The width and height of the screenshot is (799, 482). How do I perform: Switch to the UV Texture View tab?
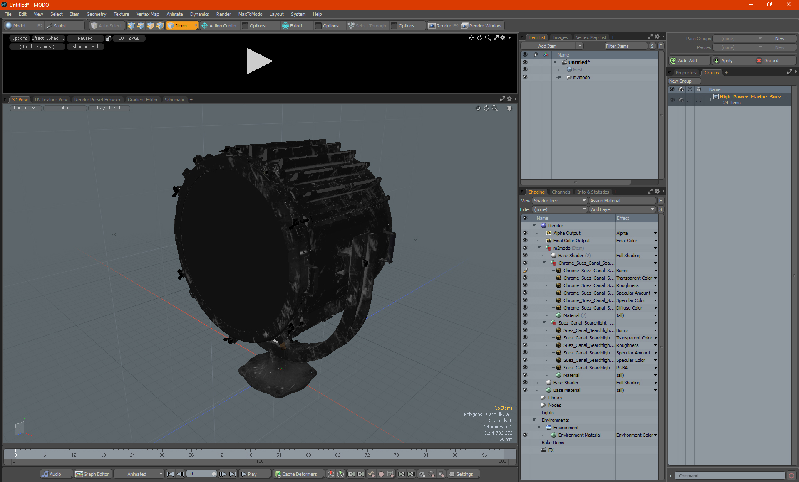pos(51,100)
